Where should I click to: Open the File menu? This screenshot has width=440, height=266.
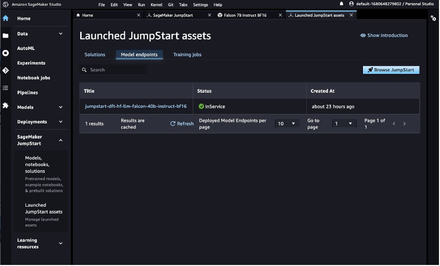[102, 5]
